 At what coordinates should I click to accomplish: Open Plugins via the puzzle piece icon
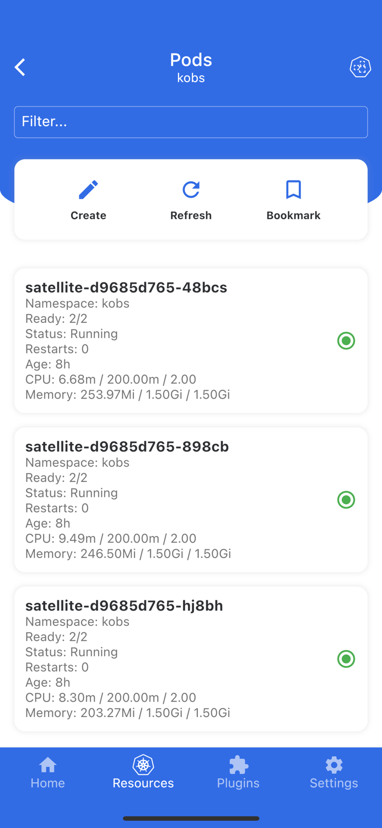(238, 766)
